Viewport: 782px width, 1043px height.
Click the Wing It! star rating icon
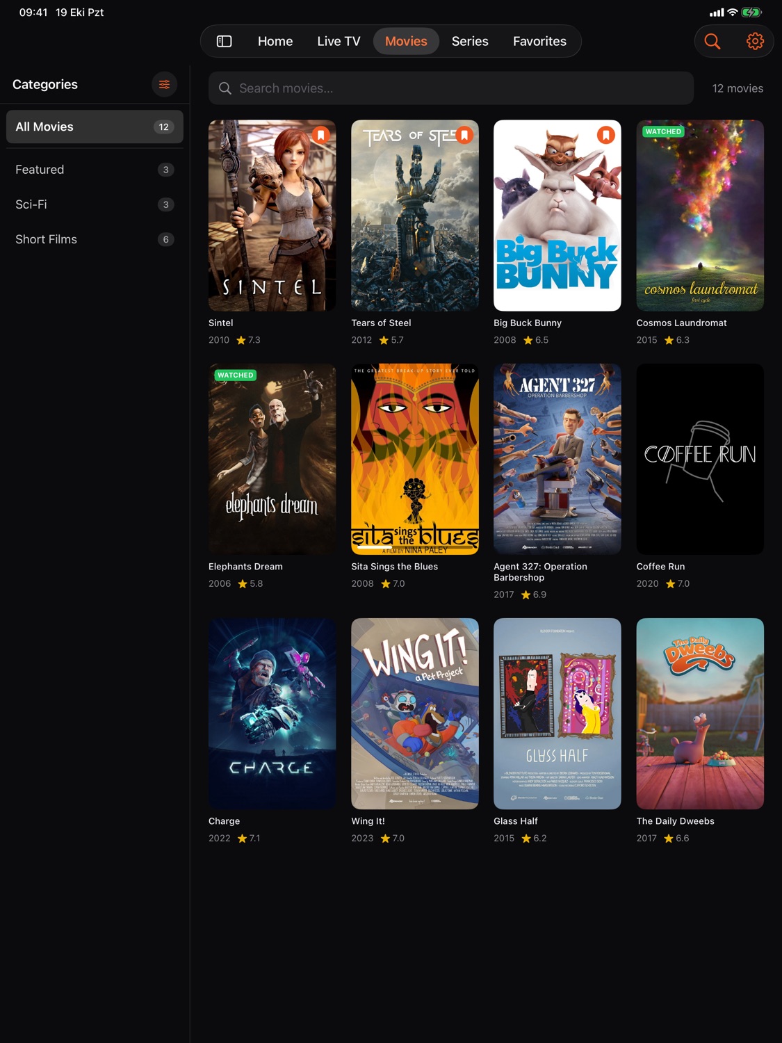click(385, 839)
